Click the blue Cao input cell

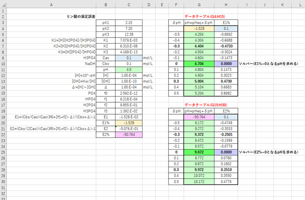click(x=129, y=58)
